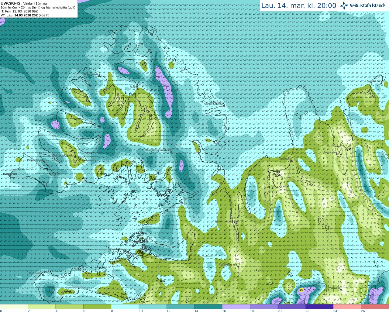Image resolution: width=389 pixels, height=313 pixels.
Task: Select the 20–22 m/s violet legend swatch
Action: point(292,307)
